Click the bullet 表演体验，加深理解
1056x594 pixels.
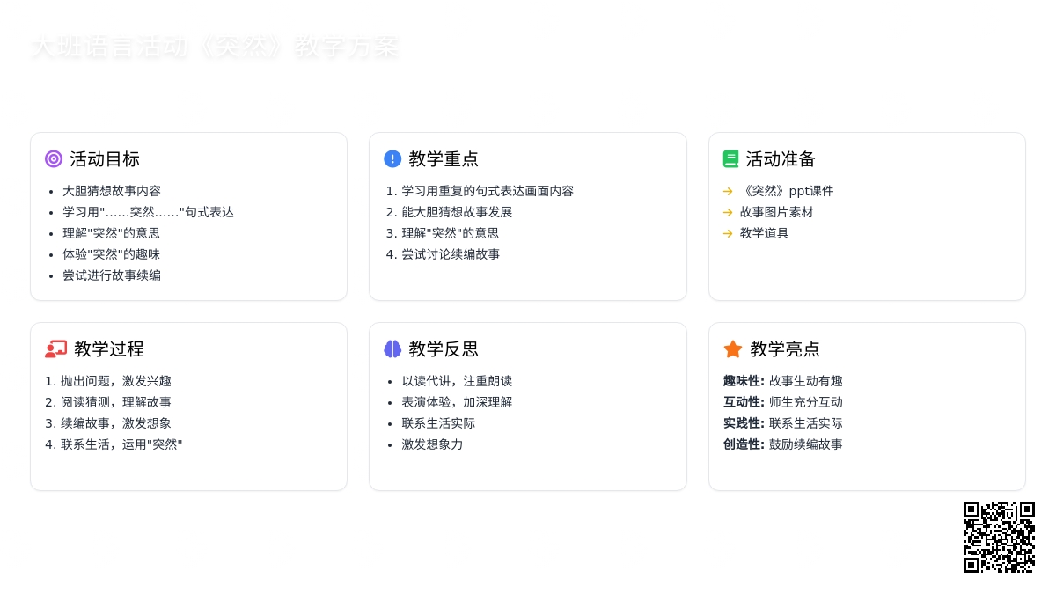pos(457,402)
